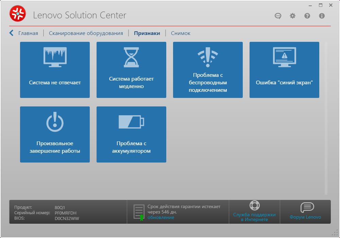The width and height of the screenshot is (340, 238).
Task: Select the Система не отвечает label
Action: pyautogui.click(x=55, y=83)
